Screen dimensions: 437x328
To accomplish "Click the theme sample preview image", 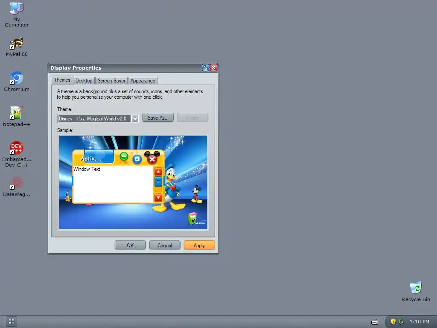I will pos(133,182).
